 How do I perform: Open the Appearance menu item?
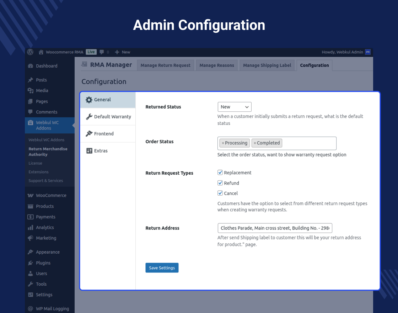[x=50, y=252]
